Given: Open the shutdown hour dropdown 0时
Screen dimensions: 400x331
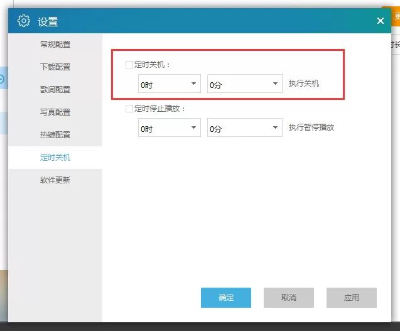Looking at the screenshot, I should click(x=170, y=84).
